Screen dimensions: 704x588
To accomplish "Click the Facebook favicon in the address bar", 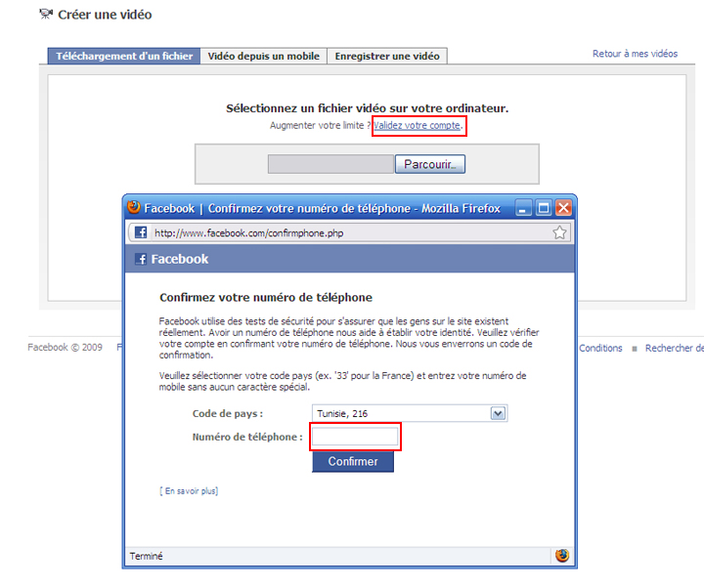I will click(141, 232).
